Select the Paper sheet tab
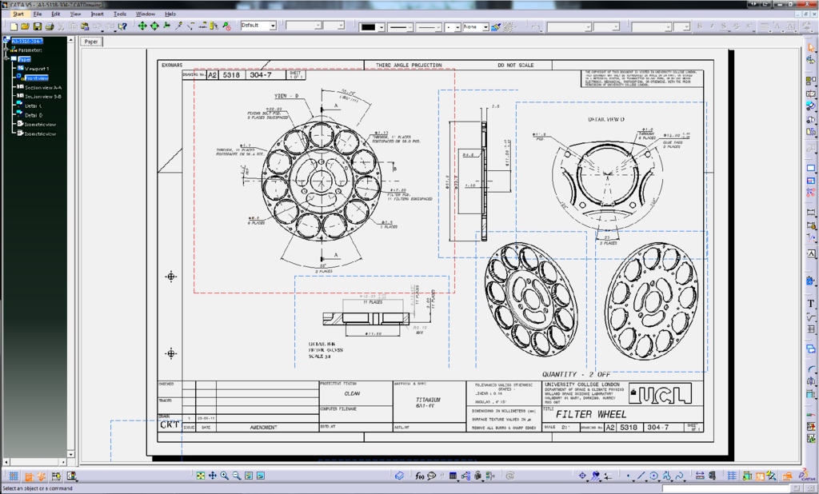The image size is (819, 494). [91, 42]
